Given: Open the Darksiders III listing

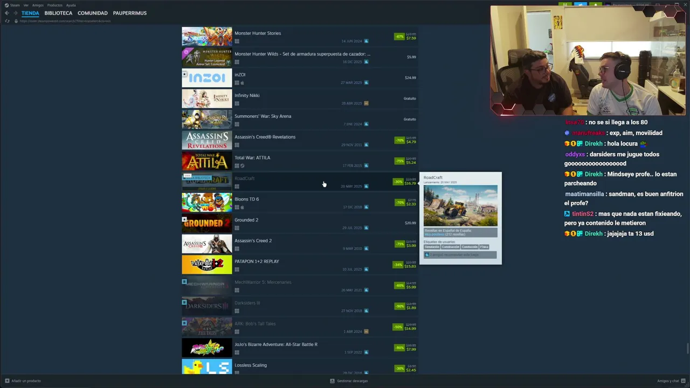Looking at the screenshot, I should (x=300, y=306).
